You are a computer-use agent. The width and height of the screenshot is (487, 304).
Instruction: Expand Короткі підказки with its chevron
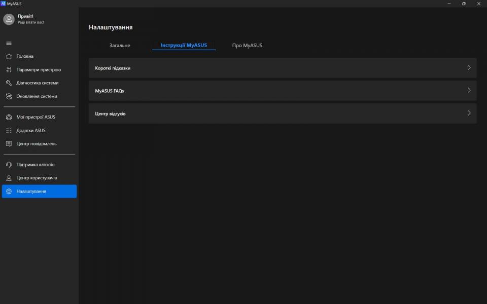(x=469, y=67)
